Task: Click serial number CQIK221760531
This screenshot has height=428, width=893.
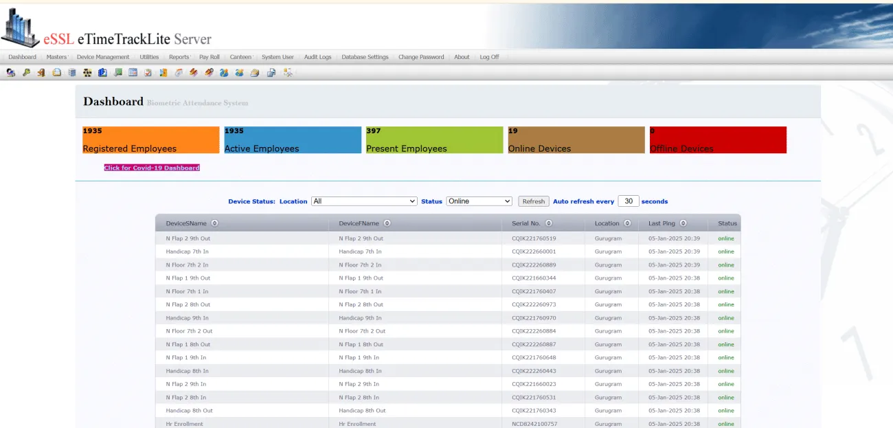Action: click(534, 397)
